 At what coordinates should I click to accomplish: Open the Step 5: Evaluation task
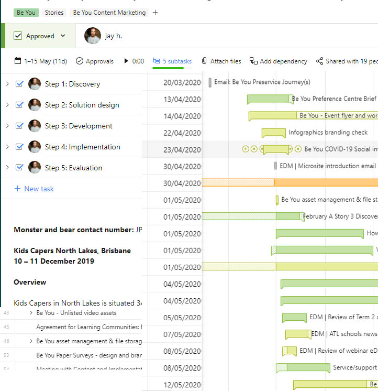point(73,168)
